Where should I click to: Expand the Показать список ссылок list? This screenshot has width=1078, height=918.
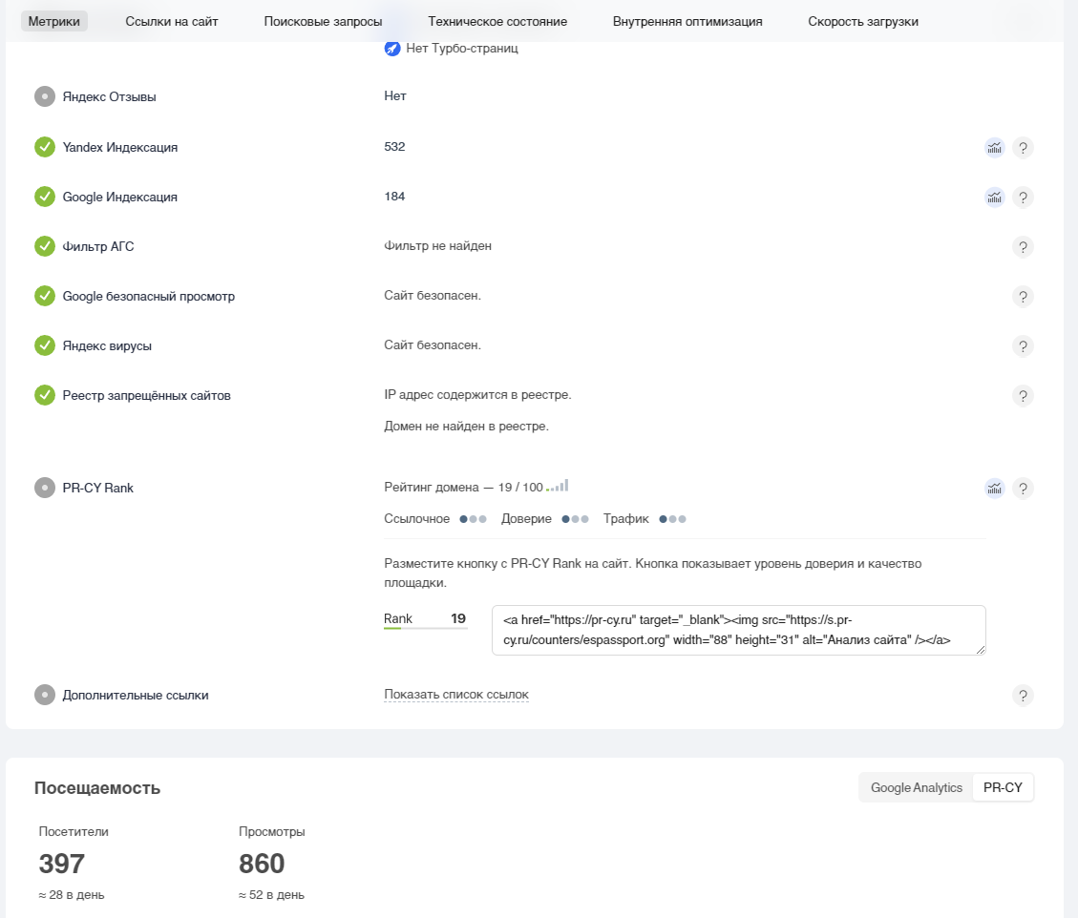point(456,695)
